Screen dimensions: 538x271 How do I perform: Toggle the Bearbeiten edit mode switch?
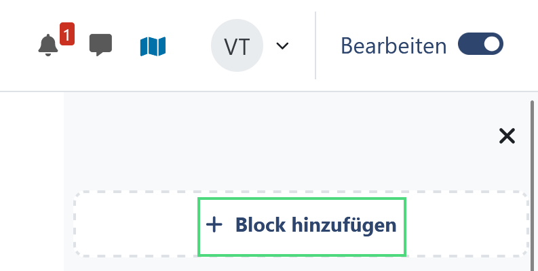click(480, 45)
